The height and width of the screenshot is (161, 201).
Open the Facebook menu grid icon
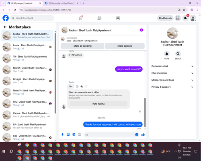pos(178,18)
